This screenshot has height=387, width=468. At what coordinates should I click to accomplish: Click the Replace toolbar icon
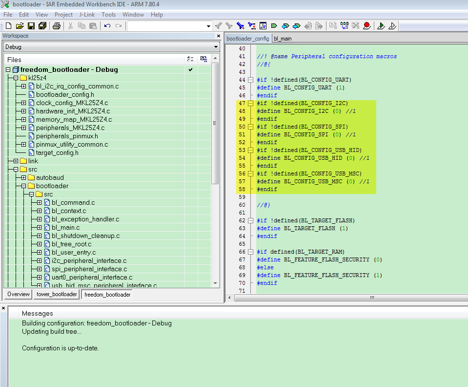(252, 26)
